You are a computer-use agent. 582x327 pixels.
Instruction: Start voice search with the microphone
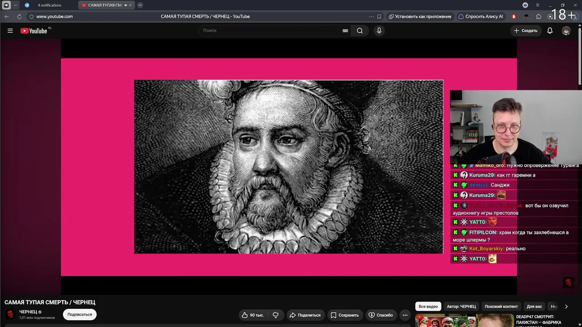click(379, 30)
